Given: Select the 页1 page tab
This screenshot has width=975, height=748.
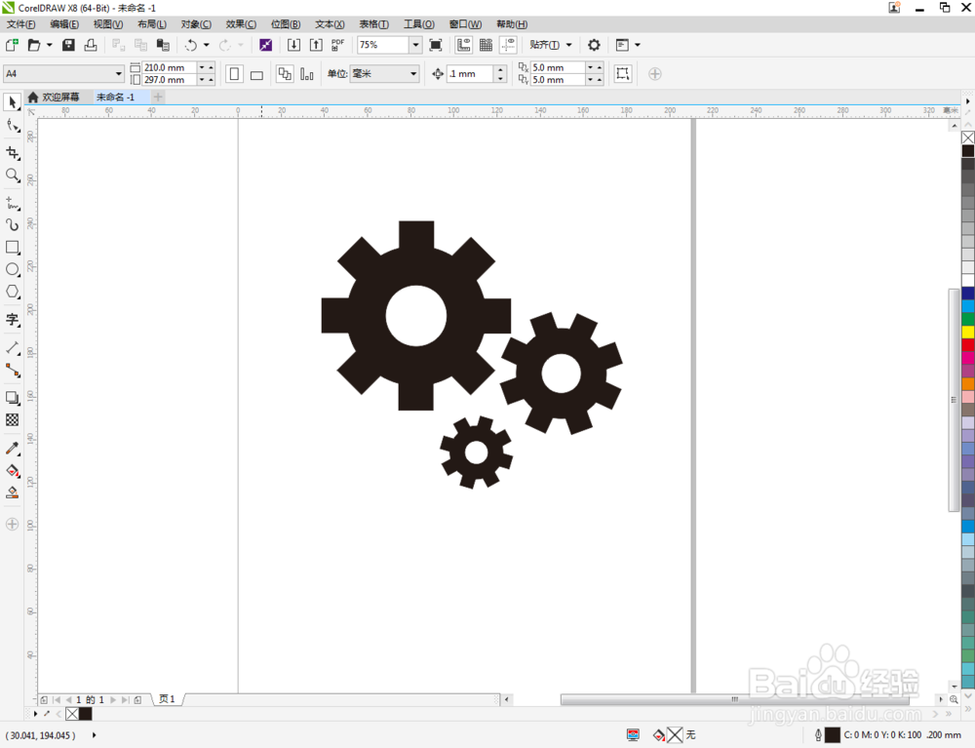Looking at the screenshot, I should coord(168,699).
